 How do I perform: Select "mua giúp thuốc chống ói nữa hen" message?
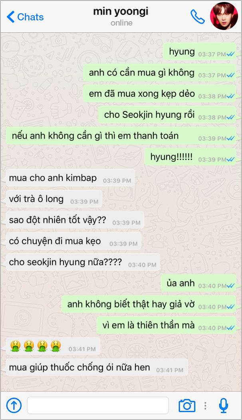pos(97,367)
